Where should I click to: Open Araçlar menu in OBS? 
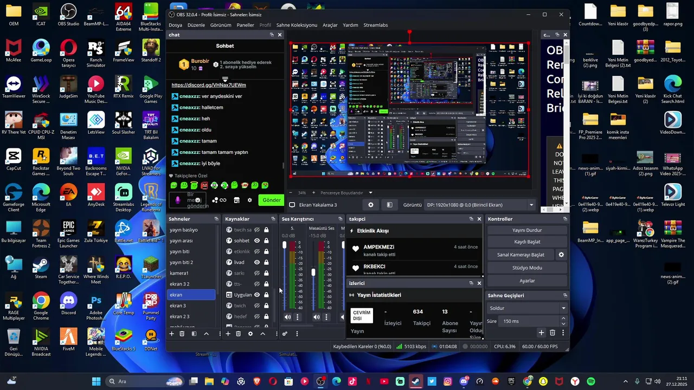pos(330,25)
